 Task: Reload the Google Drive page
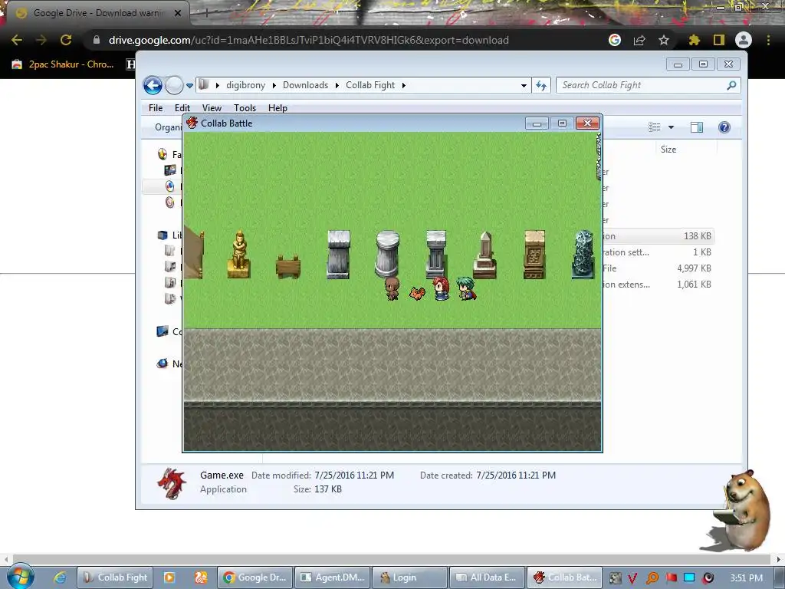[66, 40]
